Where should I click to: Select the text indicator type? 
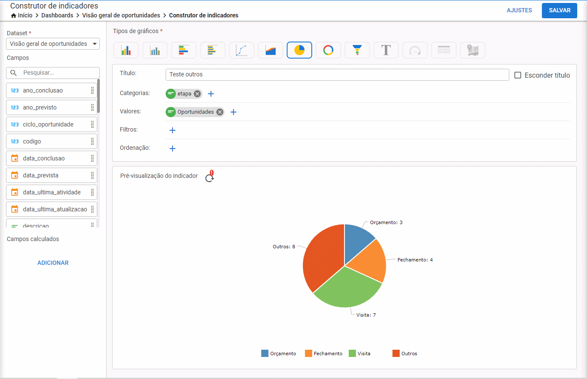coord(386,50)
